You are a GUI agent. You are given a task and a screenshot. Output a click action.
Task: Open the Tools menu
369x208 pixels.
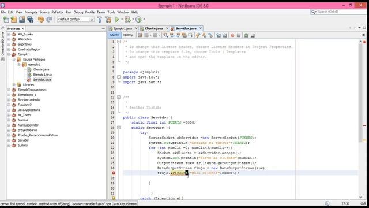(111, 12)
